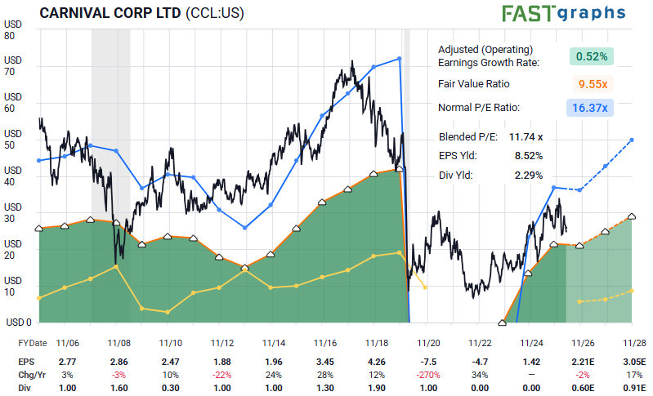
Task: Click the -270% yearly change value
Action: [x=428, y=375]
